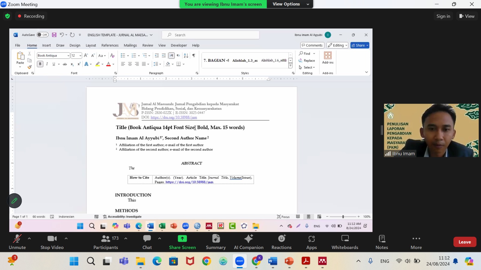The image size is (481, 270).
Task: Turn off camera with Stop Video
Action: click(52, 242)
